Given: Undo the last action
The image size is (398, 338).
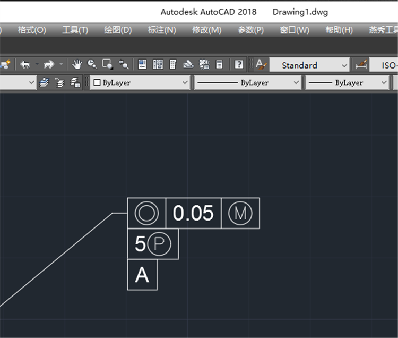Looking at the screenshot, I should tap(25, 64).
